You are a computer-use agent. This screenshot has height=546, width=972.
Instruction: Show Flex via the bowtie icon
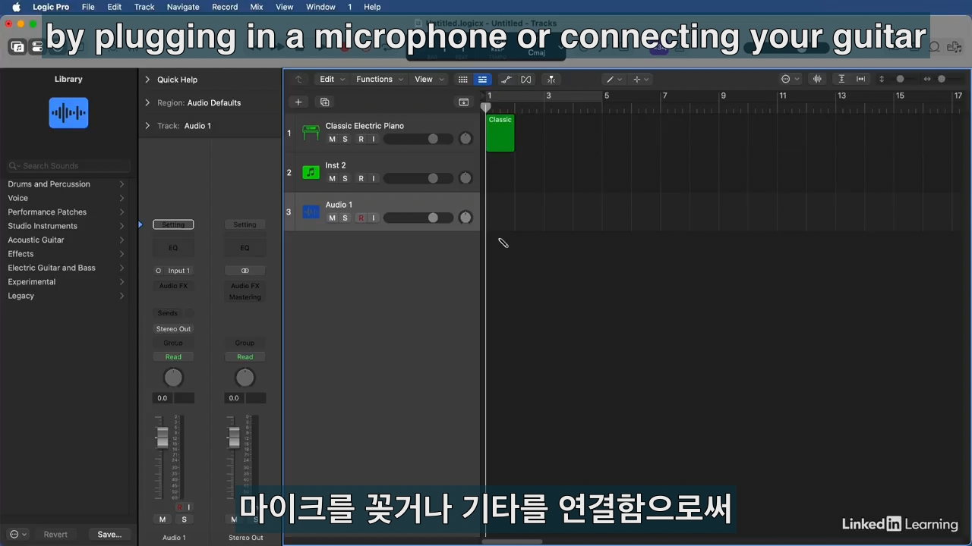tap(526, 80)
